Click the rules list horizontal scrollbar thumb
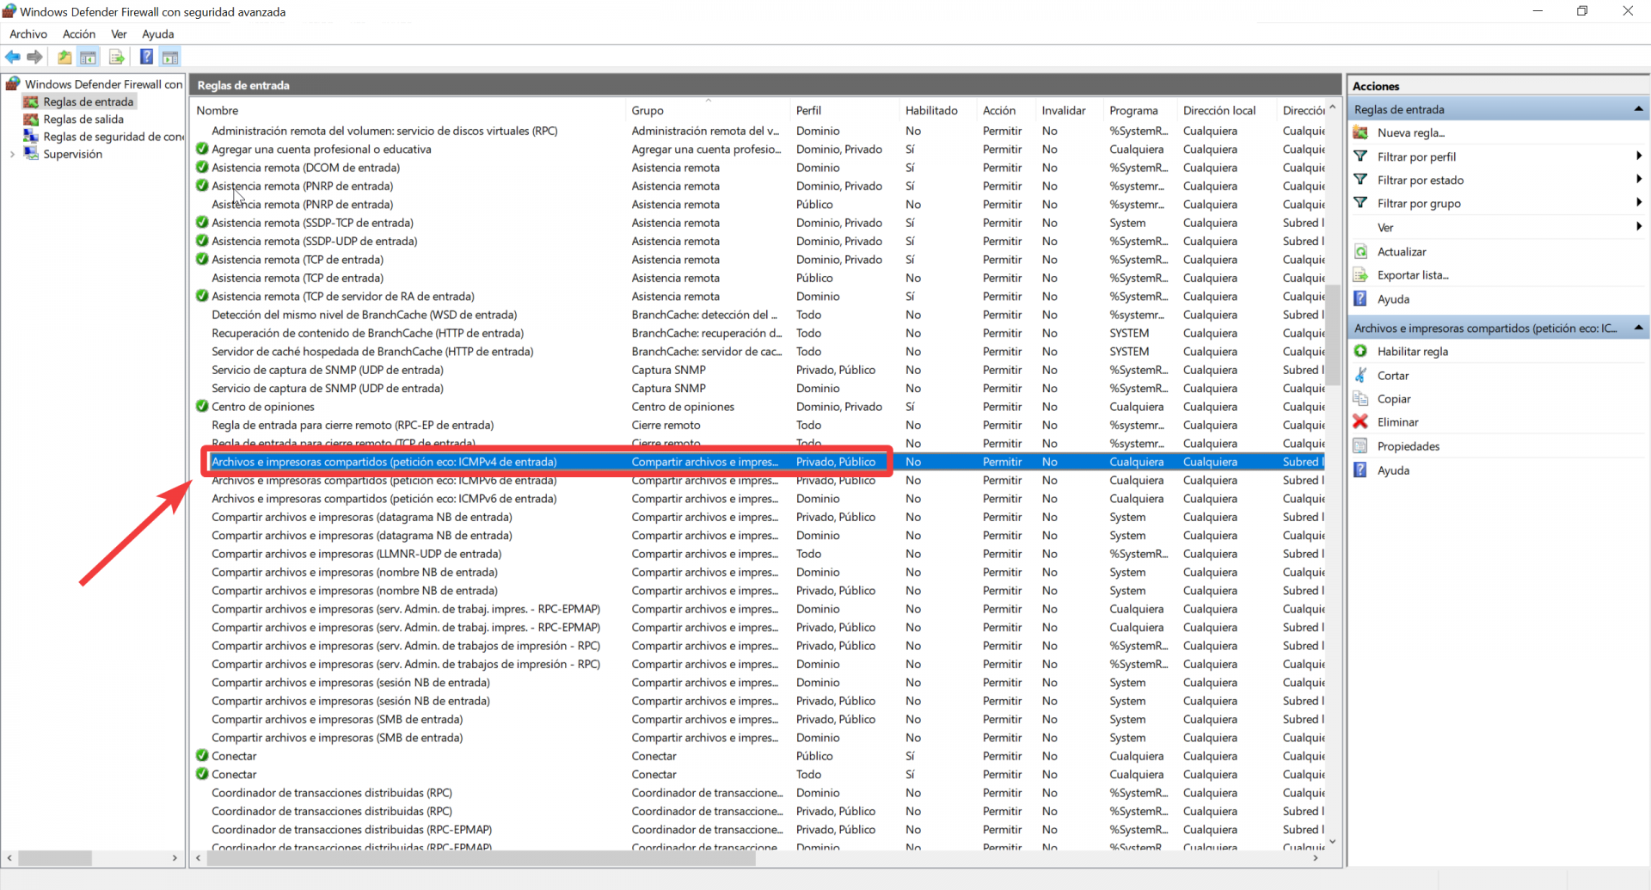1651x890 pixels. 481,858
